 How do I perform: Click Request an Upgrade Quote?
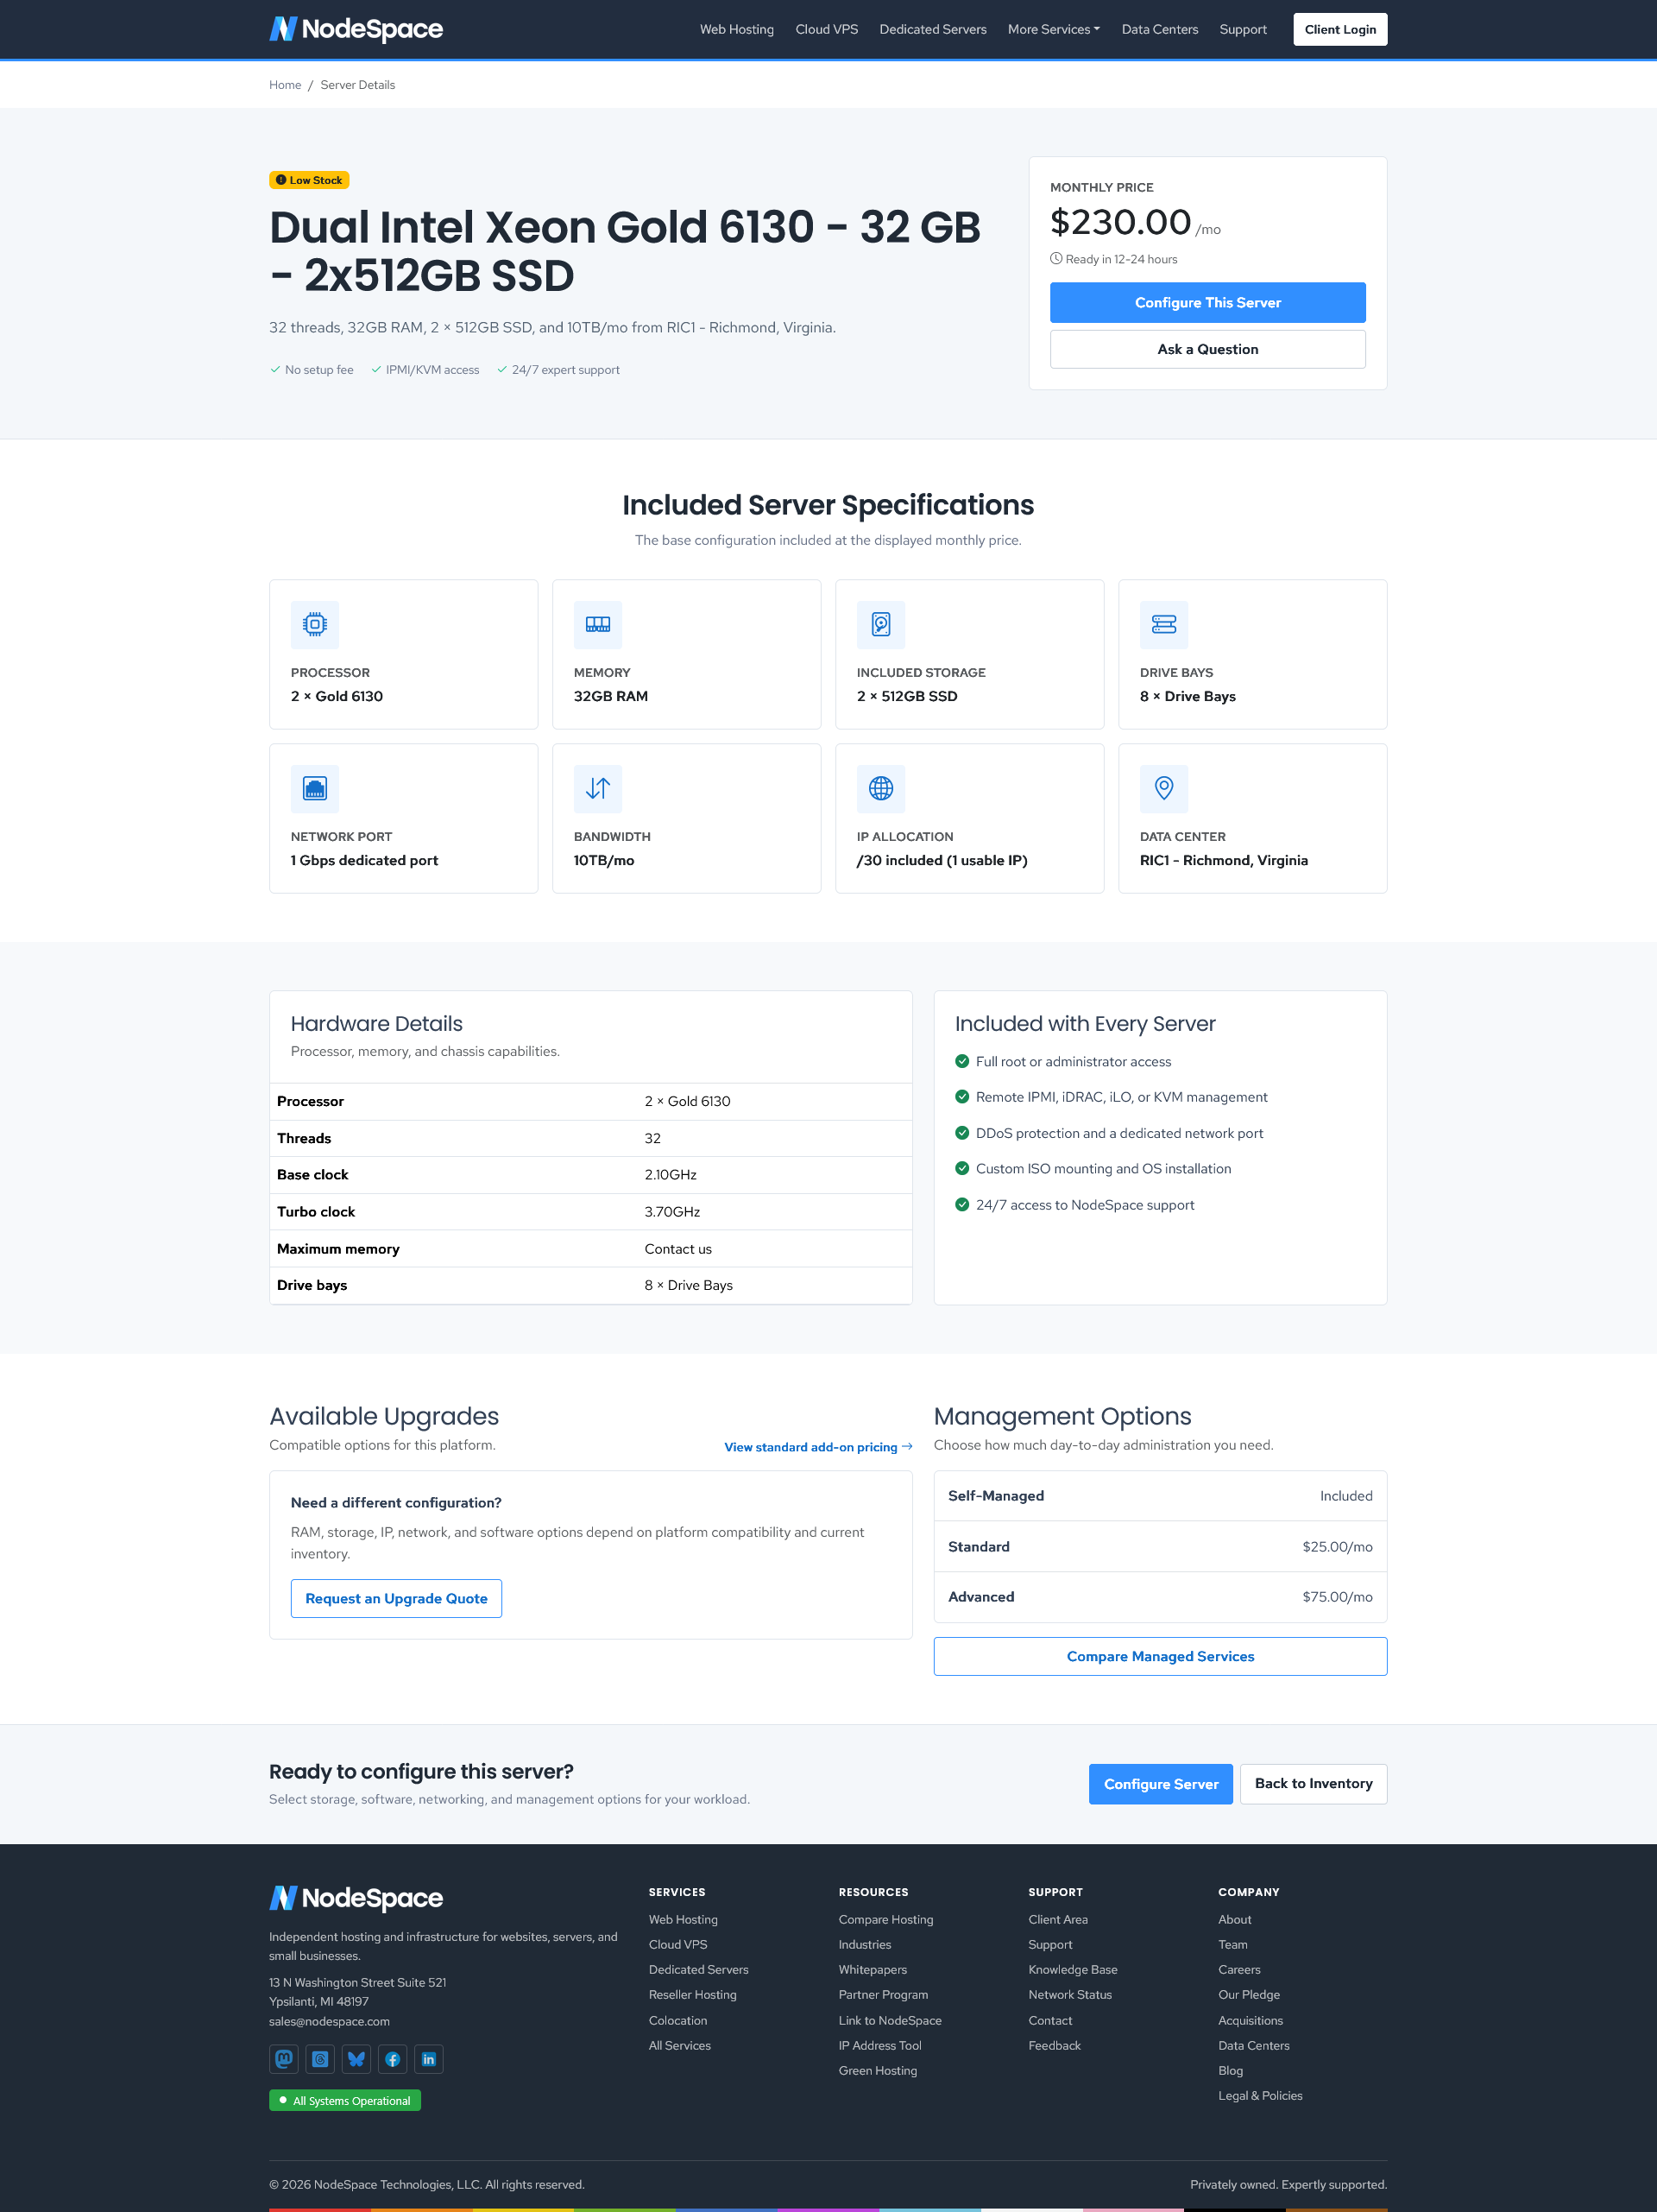click(396, 1598)
